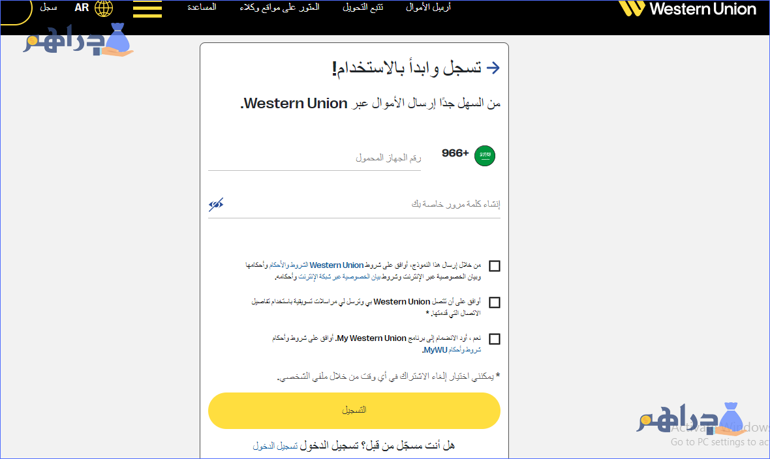Open المساعدة menu item
Viewport: 770px width, 459px height.
pos(202,7)
